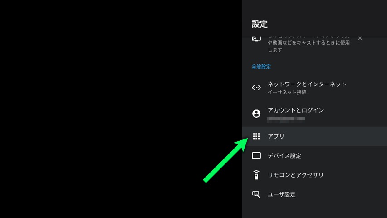The image size is (387, 218).
Task: Click the cast suggestion description text
Action: click(x=309, y=46)
